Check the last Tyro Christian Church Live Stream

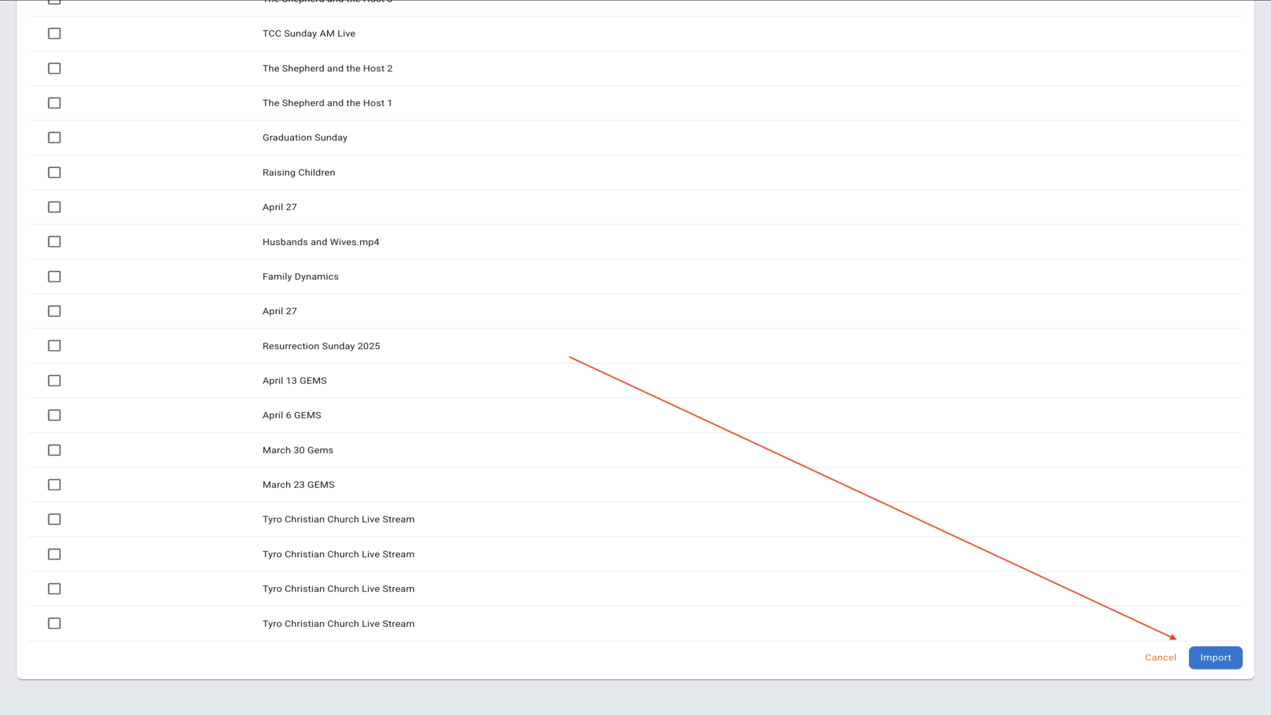[54, 624]
